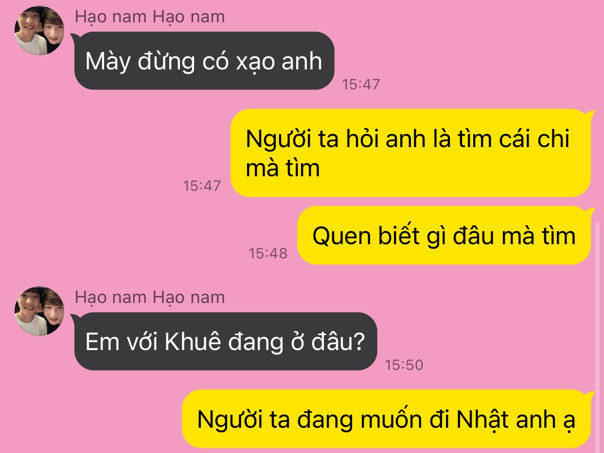Tap the "Quen biết gì đâu mà tìm" bubble
Image resolution: width=604 pixels, height=453 pixels.
pos(444,235)
